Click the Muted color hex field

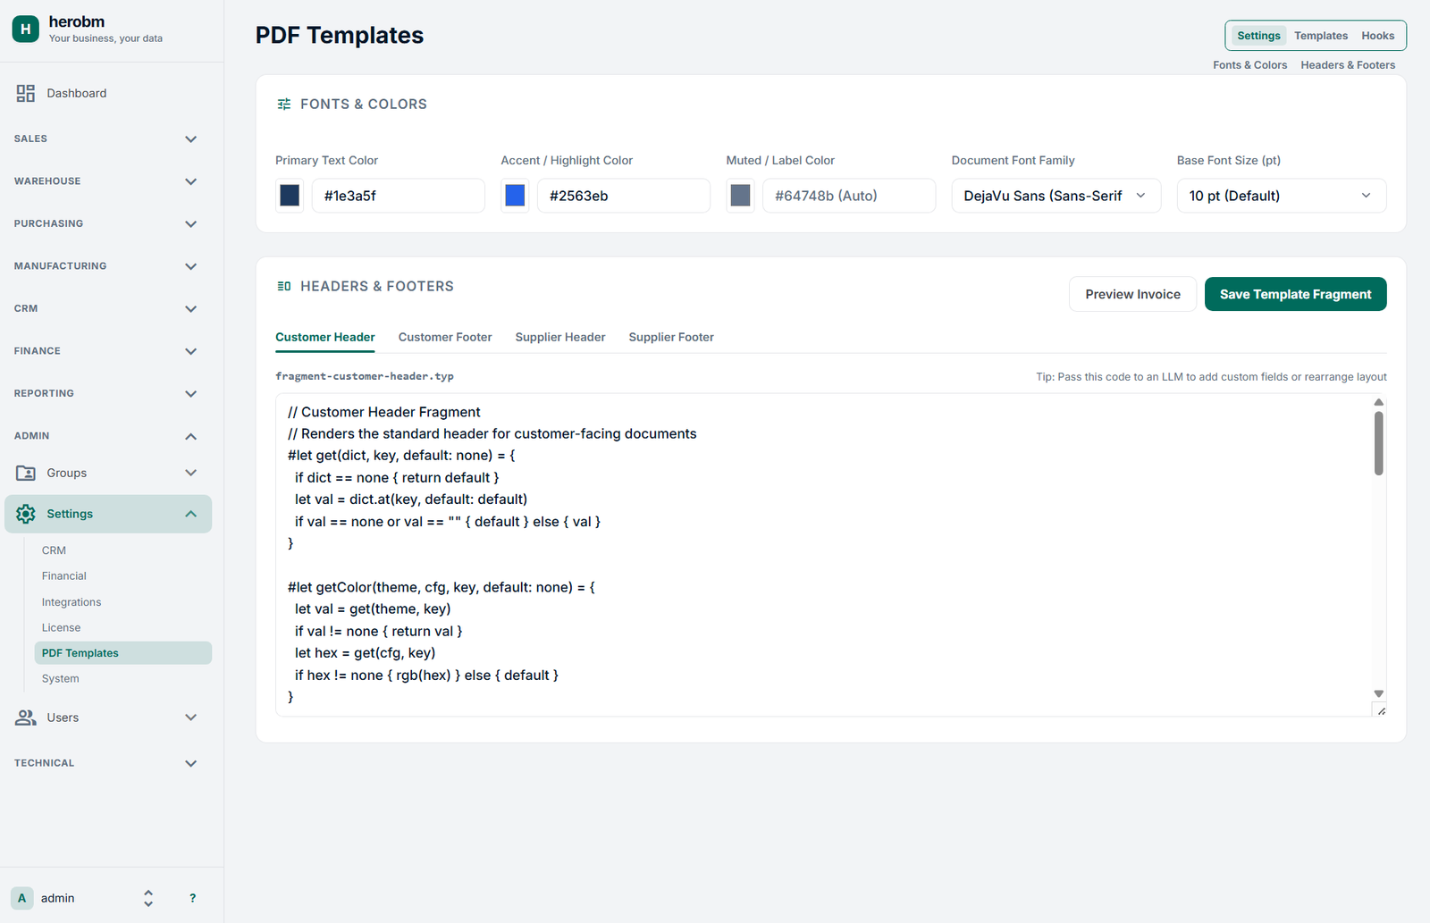tap(849, 196)
